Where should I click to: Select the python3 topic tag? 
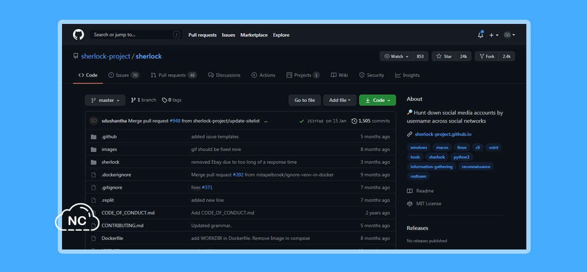(462, 157)
